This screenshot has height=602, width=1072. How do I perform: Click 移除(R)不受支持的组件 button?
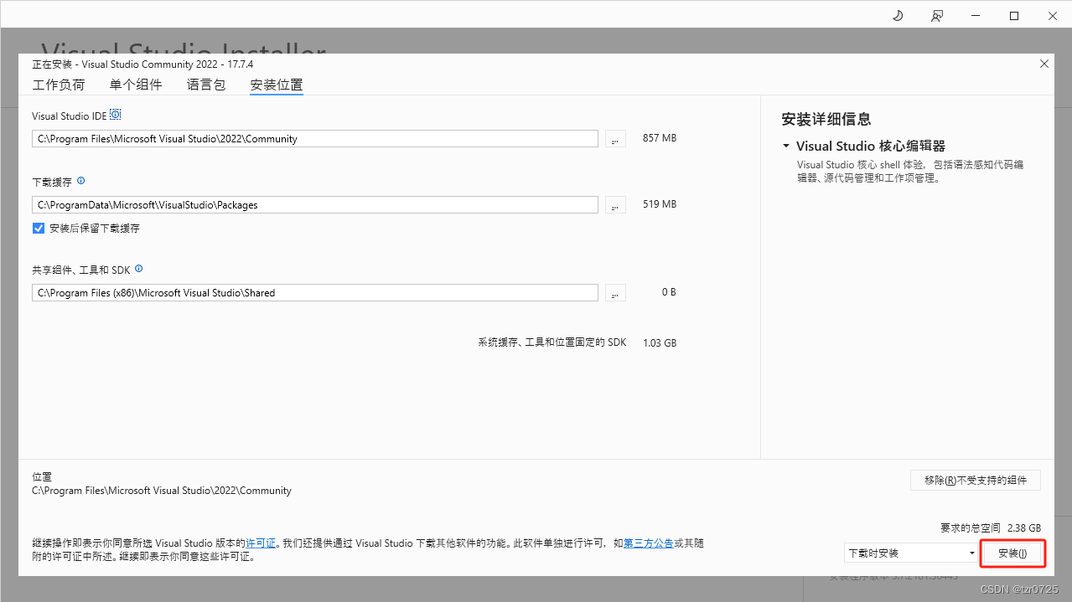pos(976,480)
